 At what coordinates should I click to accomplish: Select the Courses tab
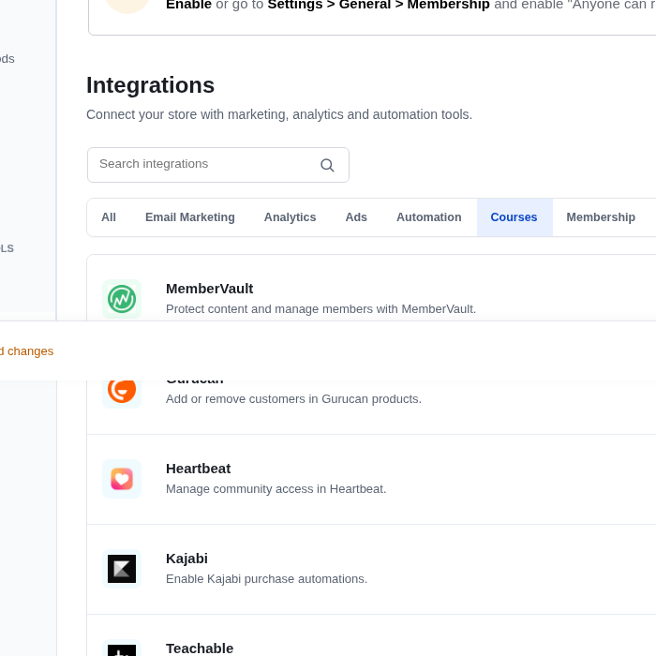pyautogui.click(x=514, y=217)
